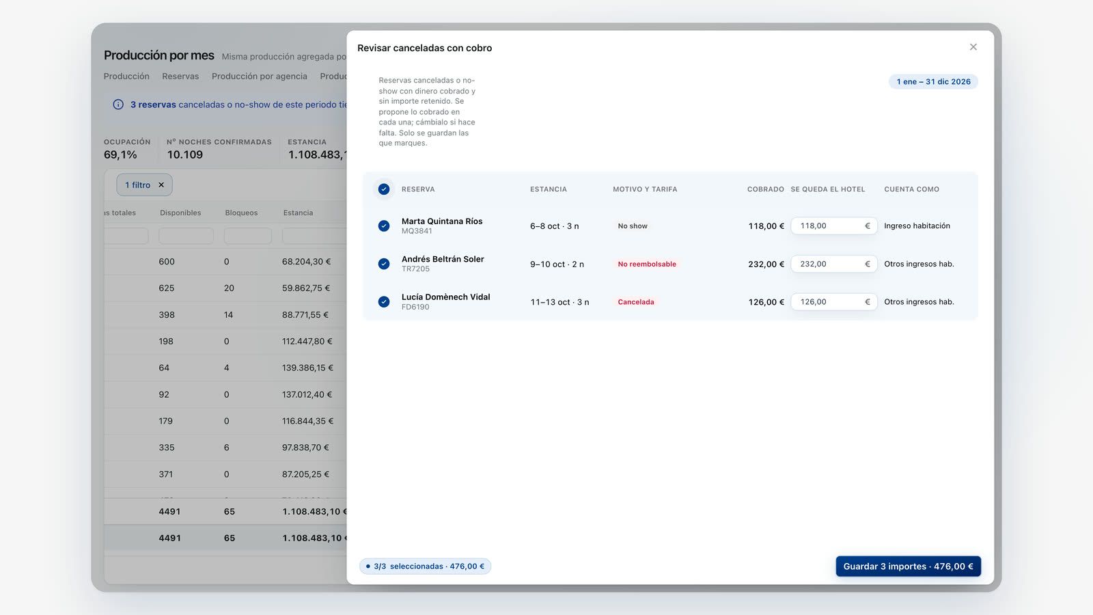The image size is (1093, 615).
Task: Click the Disponibles column filter box
Action: tap(186, 236)
